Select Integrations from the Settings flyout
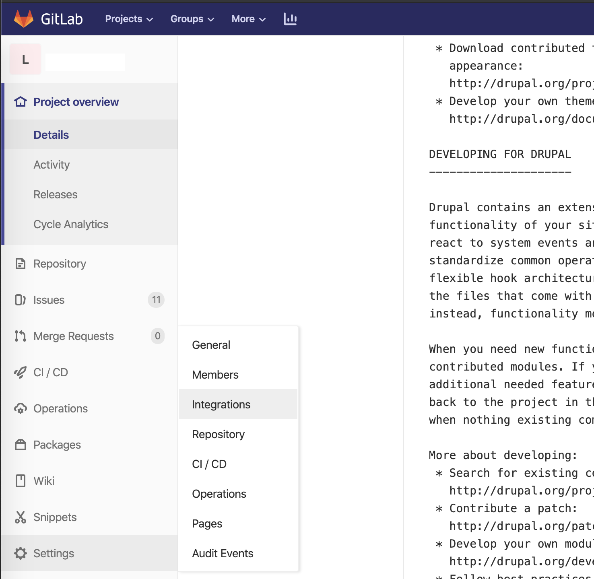 [x=221, y=404]
